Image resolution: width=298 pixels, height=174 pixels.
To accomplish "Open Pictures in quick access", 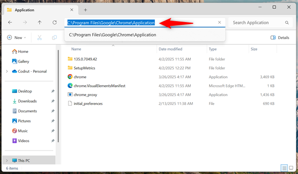I will point(21,121).
